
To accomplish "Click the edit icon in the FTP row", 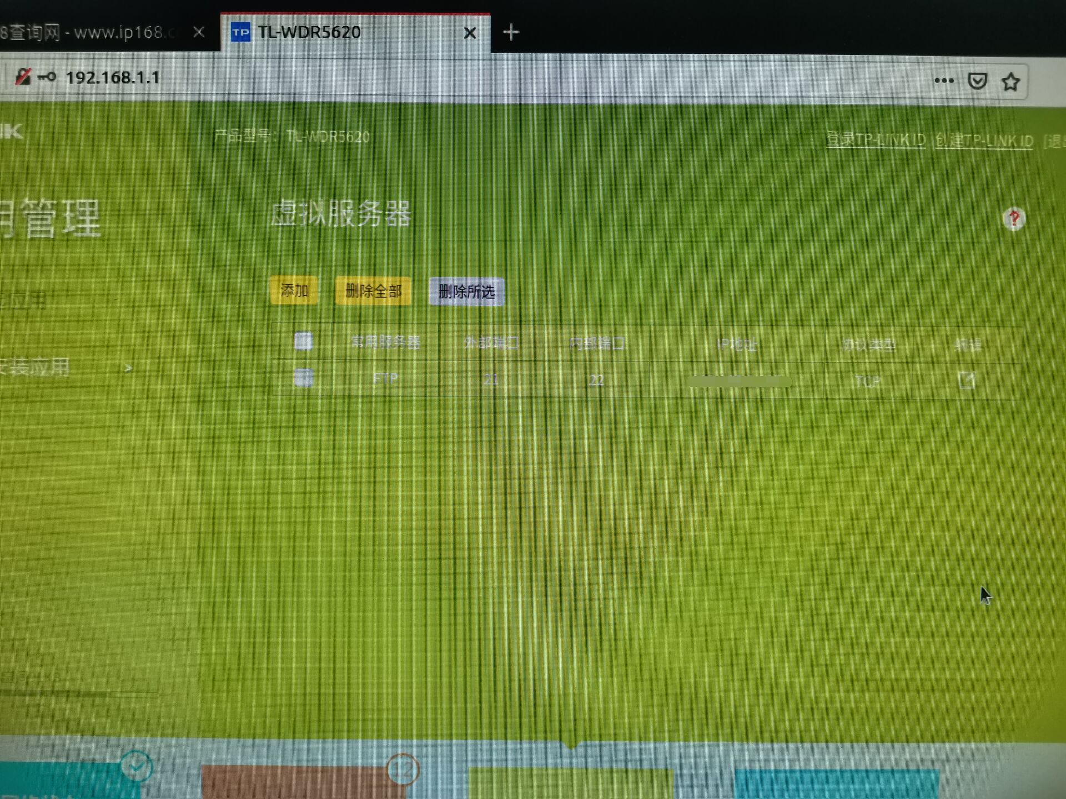I will point(966,380).
